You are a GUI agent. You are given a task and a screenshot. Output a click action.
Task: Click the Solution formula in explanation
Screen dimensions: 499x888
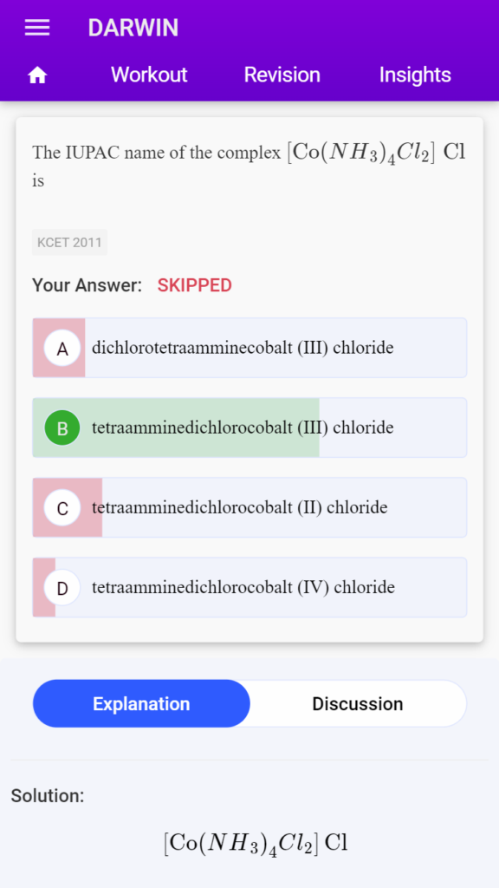pos(256,843)
